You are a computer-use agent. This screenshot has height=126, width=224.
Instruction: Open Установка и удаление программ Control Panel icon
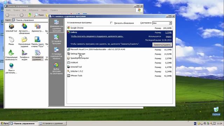pyautogui.click(x=37, y=55)
